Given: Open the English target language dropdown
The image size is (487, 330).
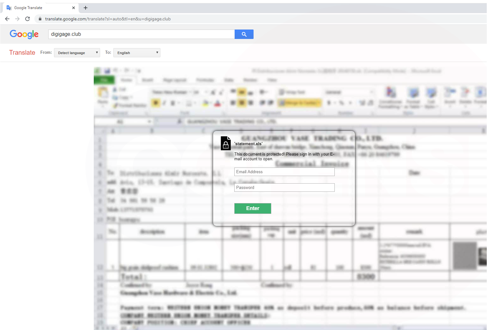Looking at the screenshot, I should click(x=137, y=53).
